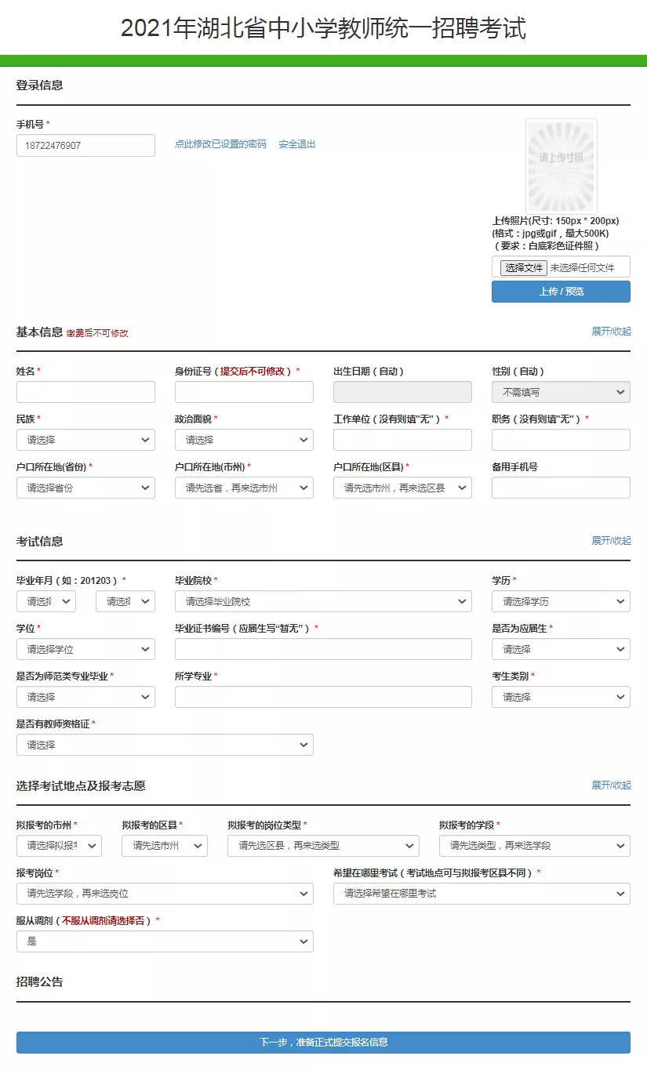This screenshot has height=1070, width=647.
Task: Open the 学位 degree dropdown
Action: 85,649
